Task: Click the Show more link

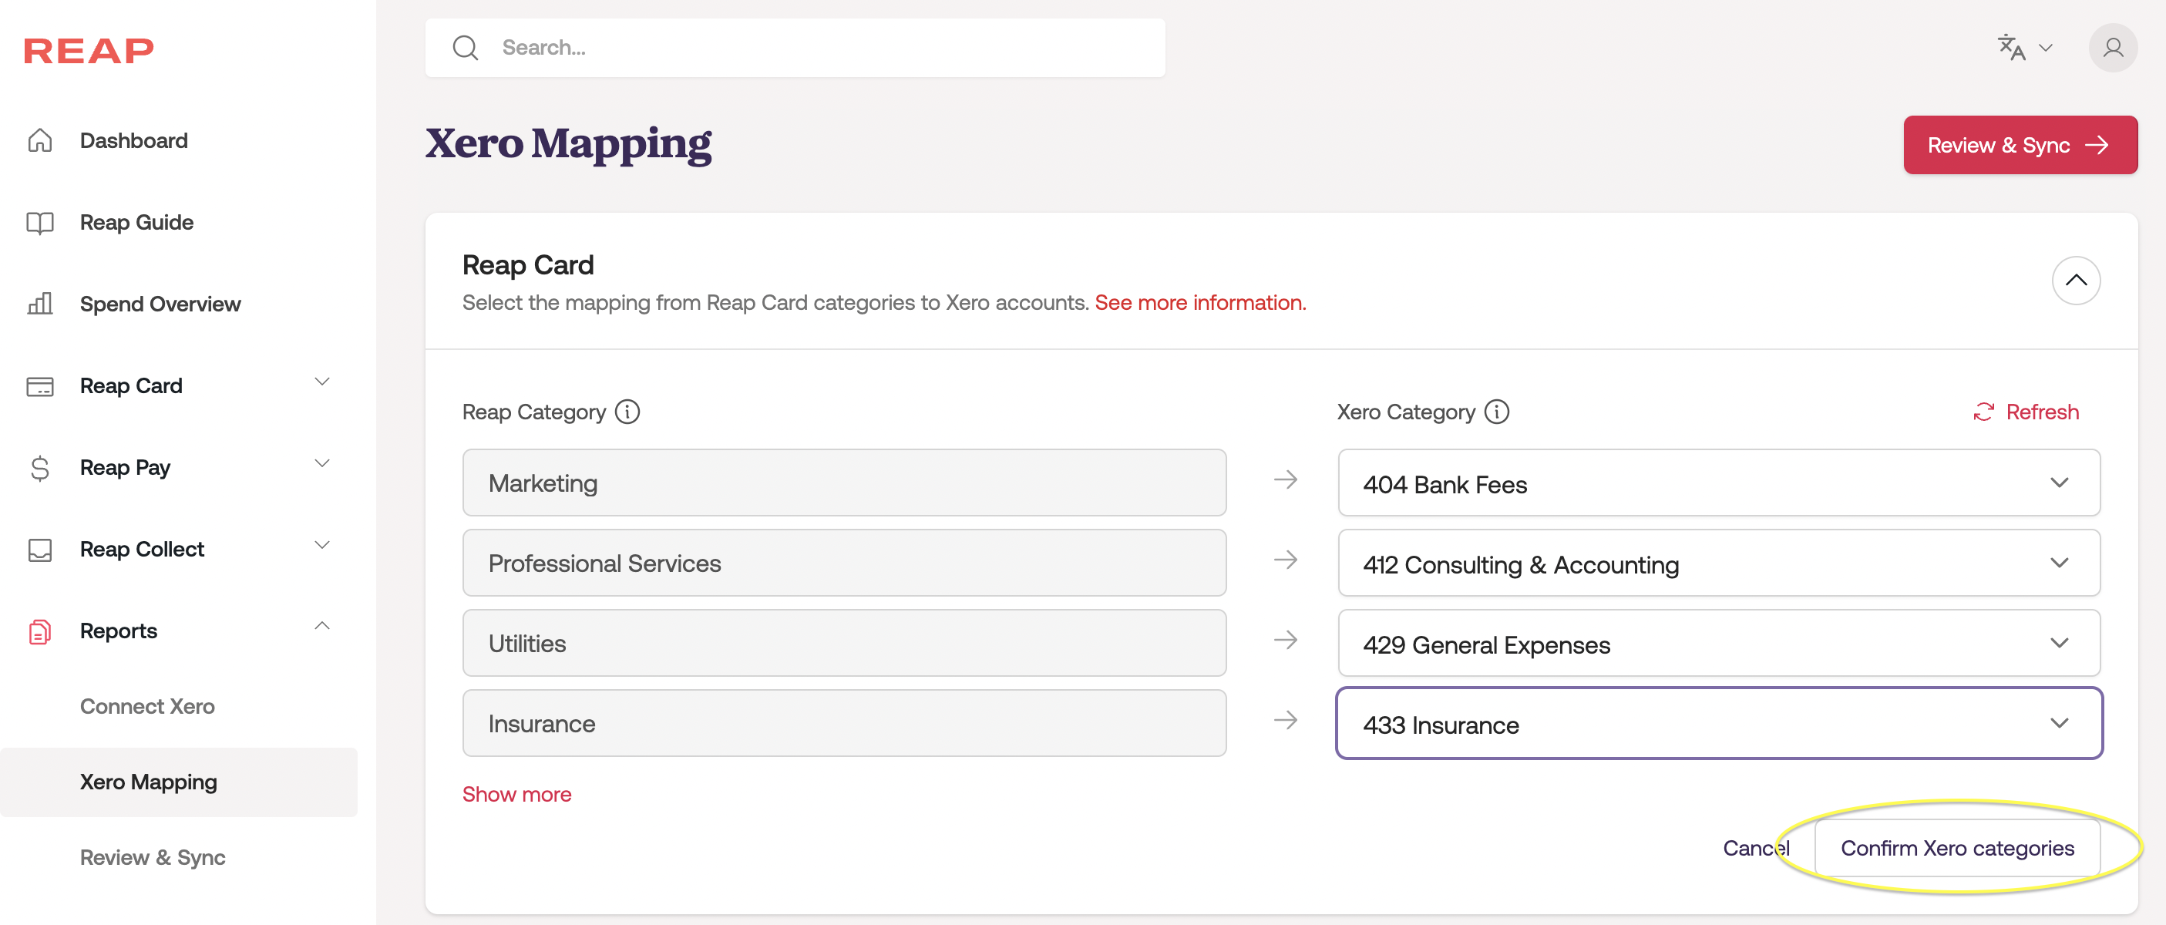Action: (516, 794)
